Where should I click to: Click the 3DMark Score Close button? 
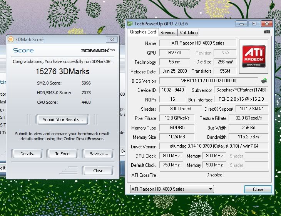coord(98,171)
